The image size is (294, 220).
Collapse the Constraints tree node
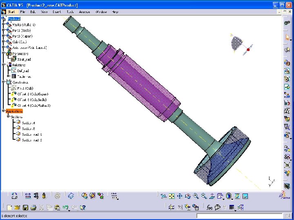click(x=3, y=82)
